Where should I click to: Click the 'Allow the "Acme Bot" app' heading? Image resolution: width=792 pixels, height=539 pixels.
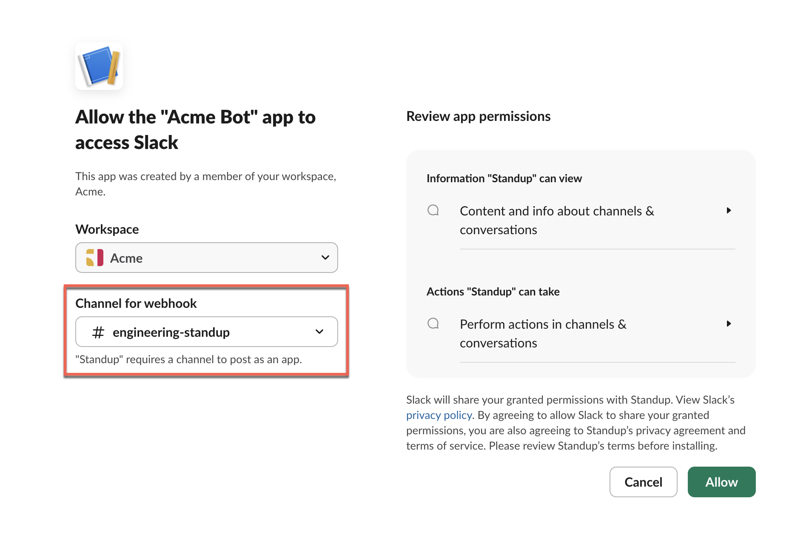pyautogui.click(x=195, y=129)
